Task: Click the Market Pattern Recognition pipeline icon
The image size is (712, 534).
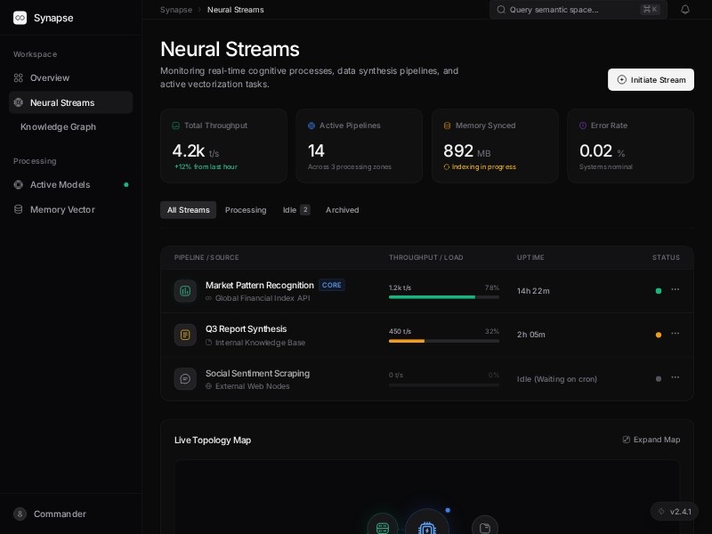Action: coord(185,291)
